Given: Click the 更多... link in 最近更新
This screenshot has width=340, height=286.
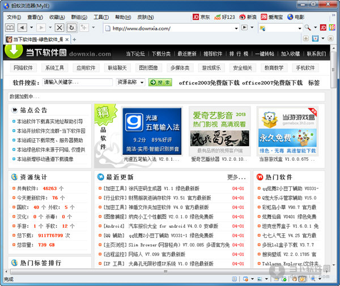Looking at the screenshot, I should (236, 177).
